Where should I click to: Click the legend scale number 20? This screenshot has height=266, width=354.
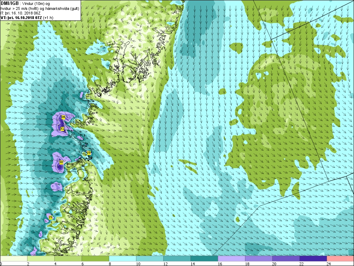click(274, 264)
